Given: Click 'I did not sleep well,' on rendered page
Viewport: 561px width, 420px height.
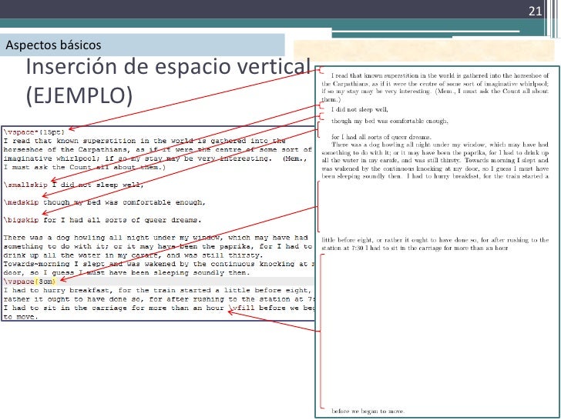Looking at the screenshot, I should (360, 109).
